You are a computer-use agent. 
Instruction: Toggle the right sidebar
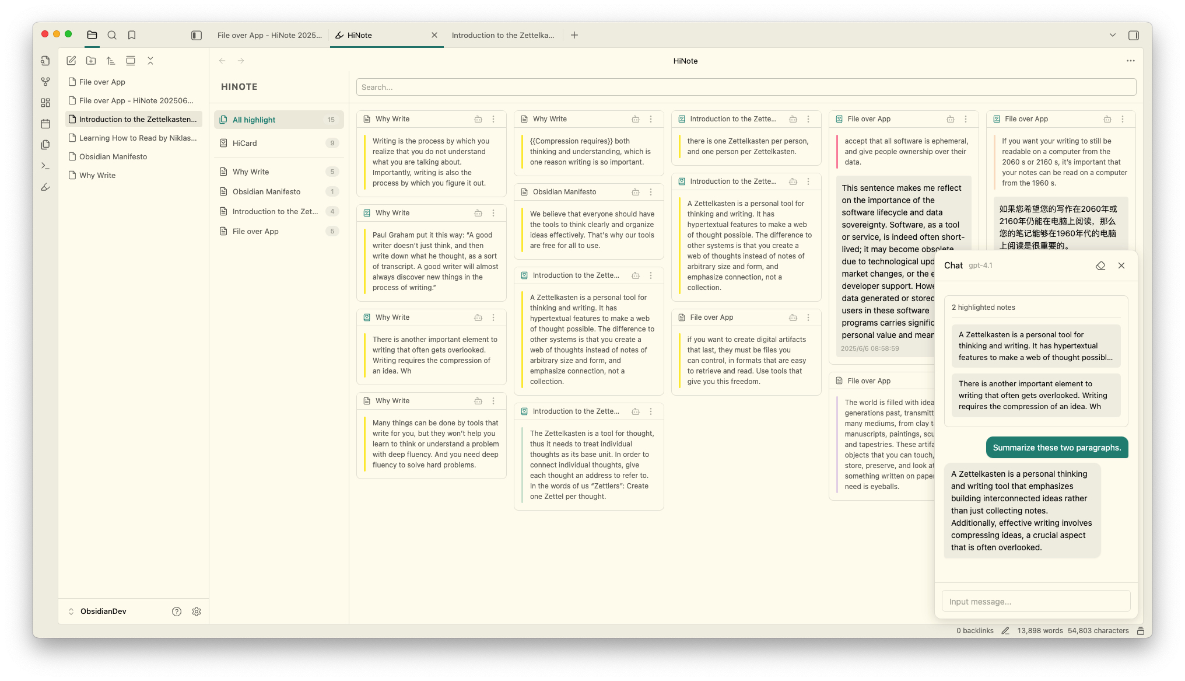[x=1133, y=36]
